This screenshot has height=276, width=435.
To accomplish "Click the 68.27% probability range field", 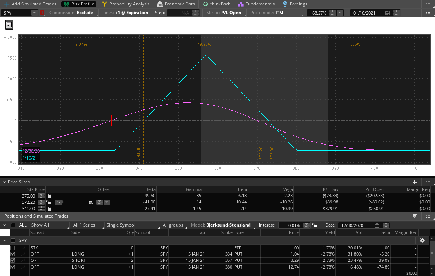I will (x=319, y=13).
